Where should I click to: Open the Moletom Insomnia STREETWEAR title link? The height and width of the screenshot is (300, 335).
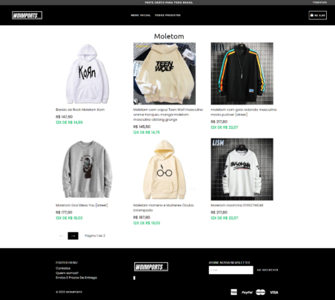[237, 205]
